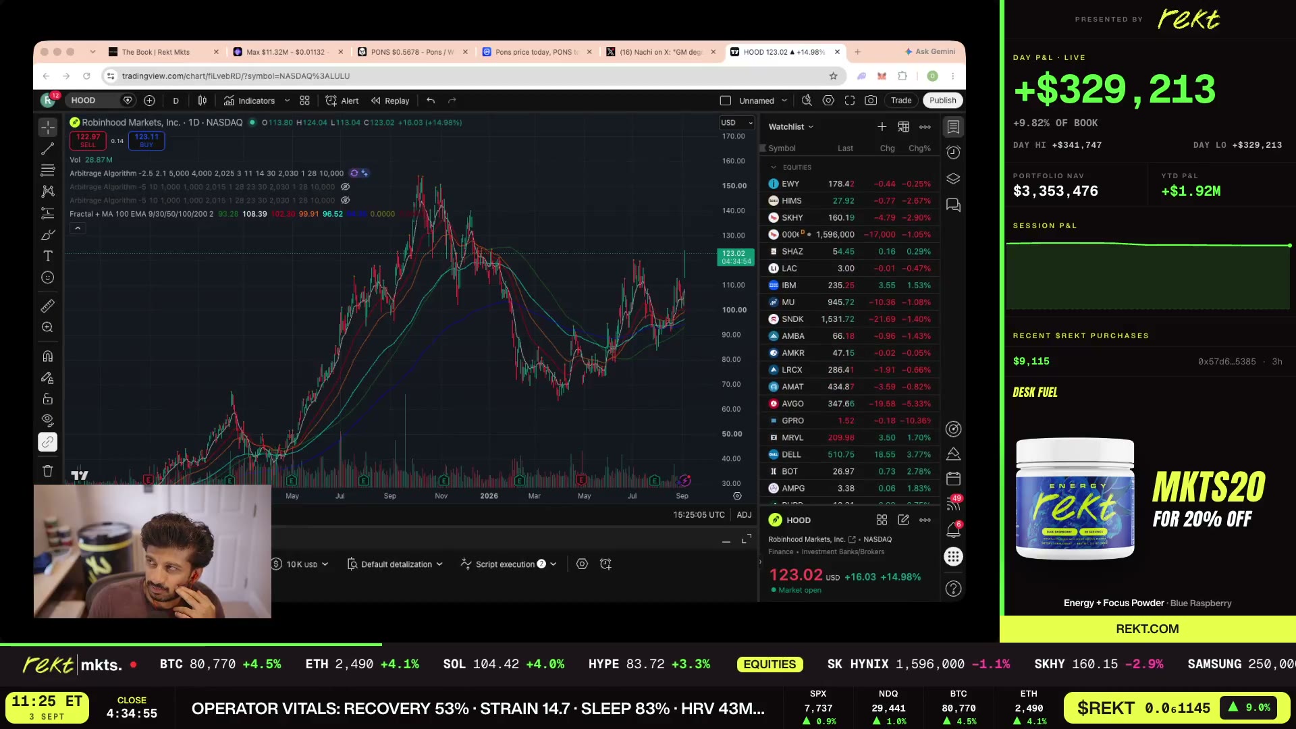Viewport: 1296px width, 729px height.
Task: Select the trend line drawing tool
Action: [x=47, y=148]
